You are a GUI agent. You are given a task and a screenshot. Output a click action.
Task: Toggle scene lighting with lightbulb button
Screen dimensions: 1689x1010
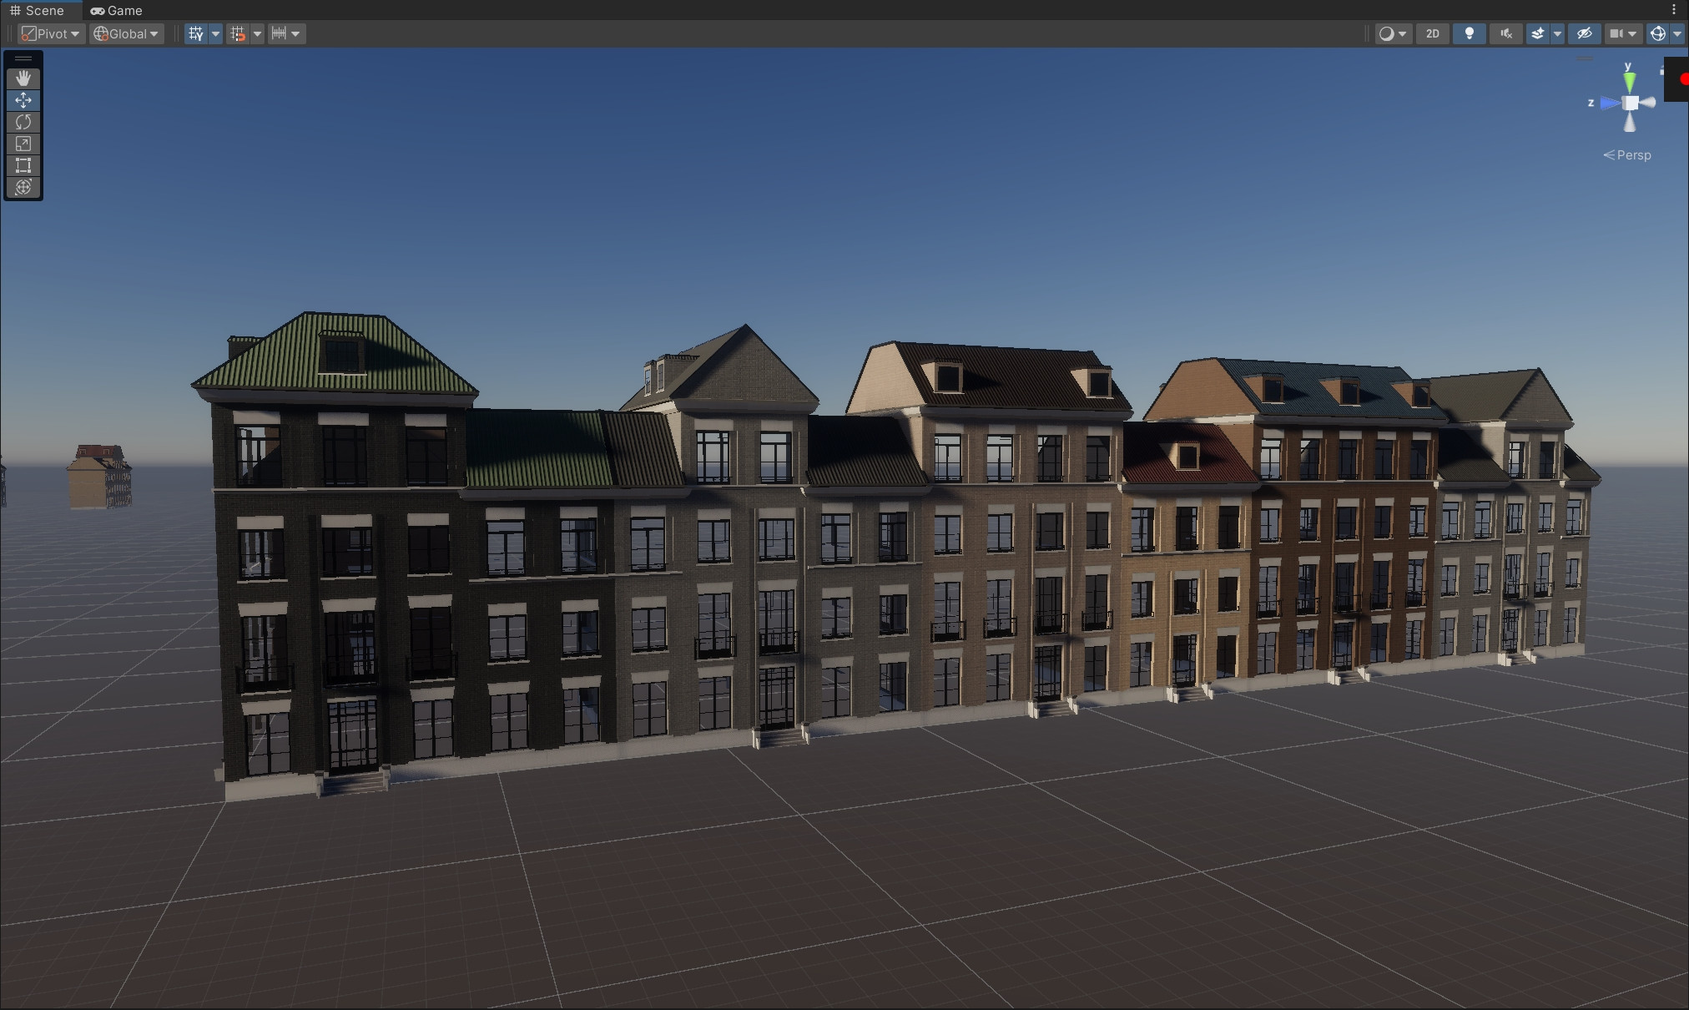(x=1470, y=33)
